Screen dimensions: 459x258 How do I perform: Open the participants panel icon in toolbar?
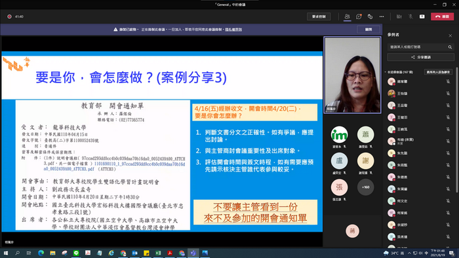coord(347,16)
